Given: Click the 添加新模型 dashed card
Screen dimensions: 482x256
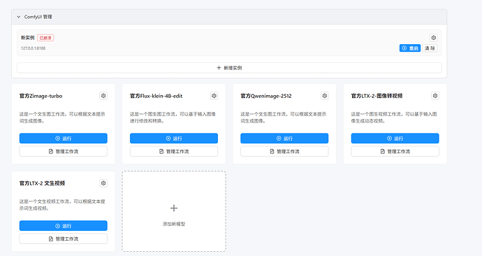Looking at the screenshot, I should click(x=174, y=211).
